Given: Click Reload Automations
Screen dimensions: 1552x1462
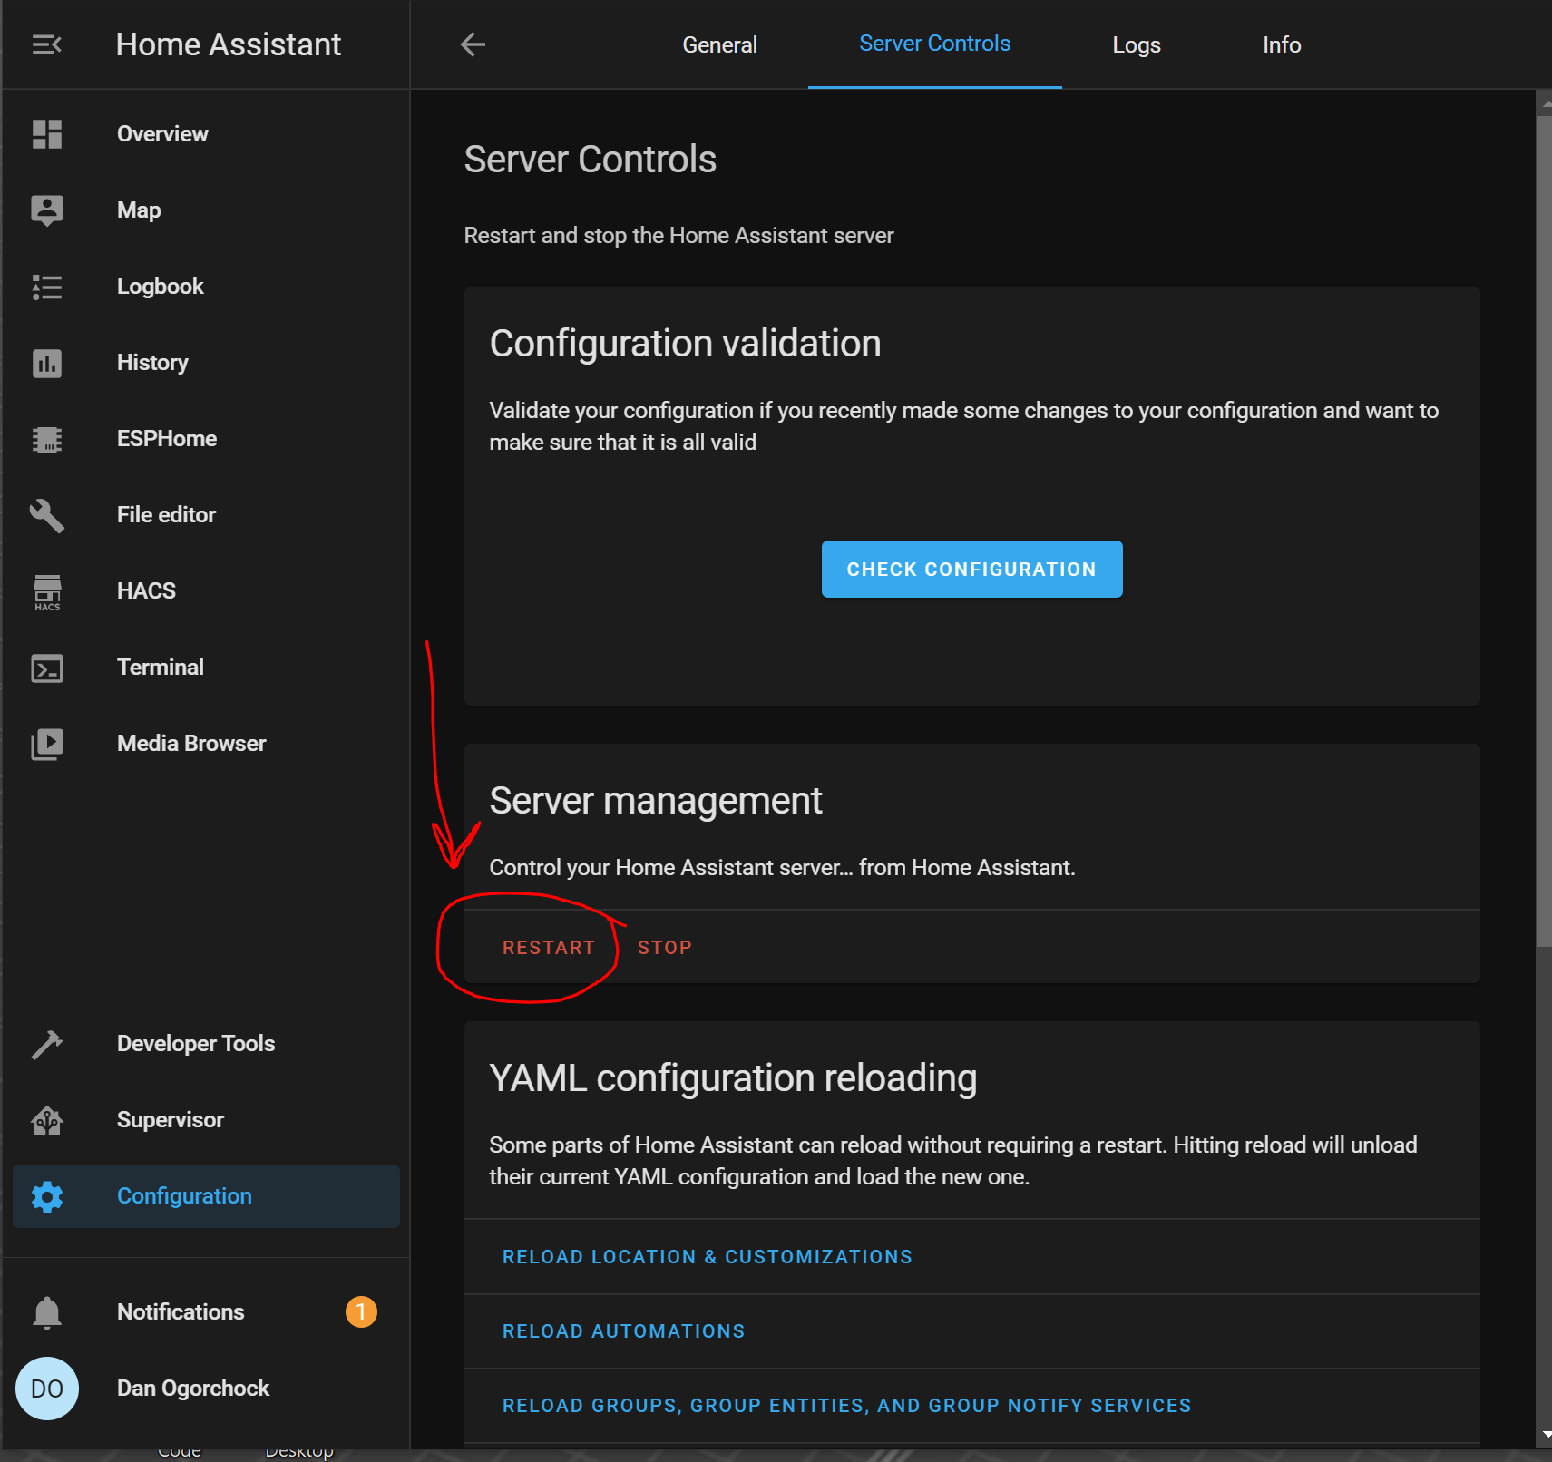Looking at the screenshot, I should (x=623, y=1331).
